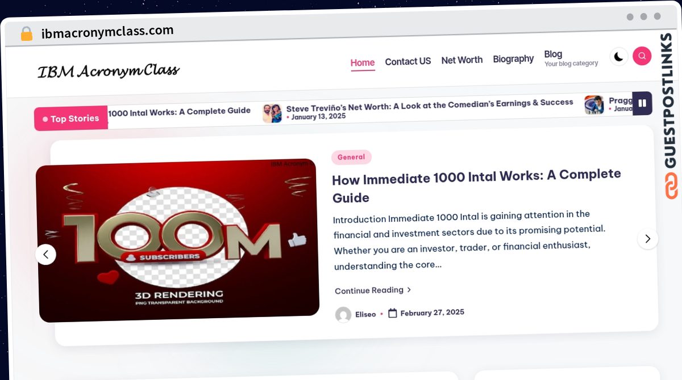Click the calendar icon beside the post date

(392, 313)
